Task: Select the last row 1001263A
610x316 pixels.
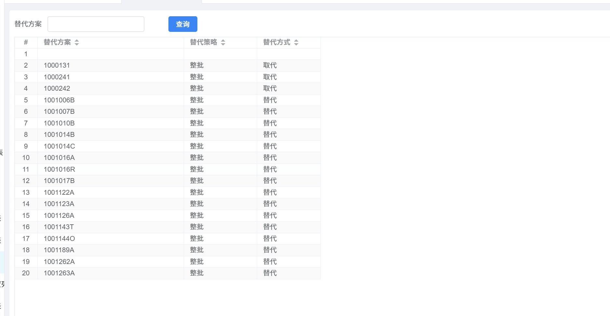Action: tap(59, 273)
